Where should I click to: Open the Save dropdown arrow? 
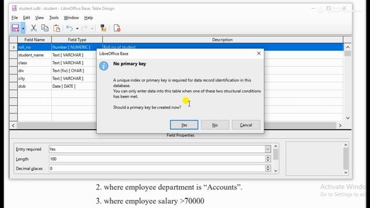coord(23,28)
